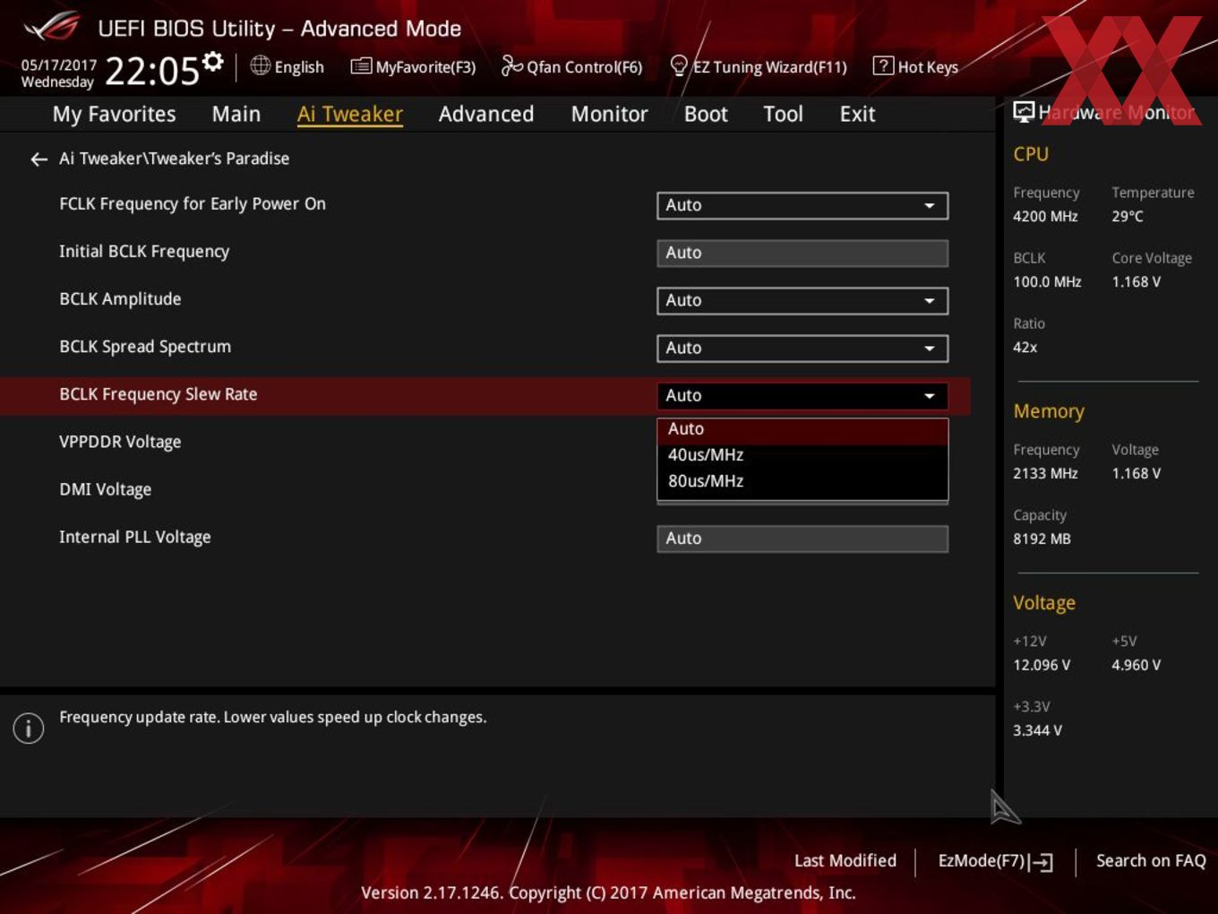Select the DMI Voltage row label
This screenshot has height=914, width=1218.
tap(105, 489)
